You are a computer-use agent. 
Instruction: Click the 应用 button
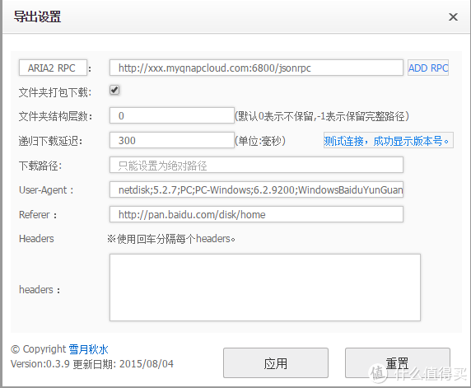(276, 363)
